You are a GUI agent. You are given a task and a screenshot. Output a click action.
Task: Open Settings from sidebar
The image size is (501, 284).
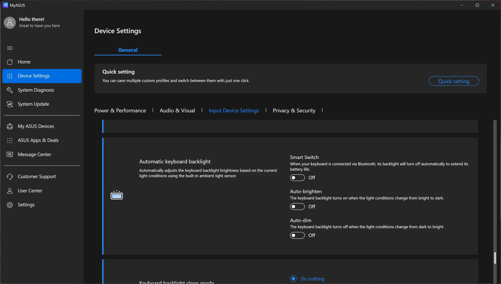(42, 205)
